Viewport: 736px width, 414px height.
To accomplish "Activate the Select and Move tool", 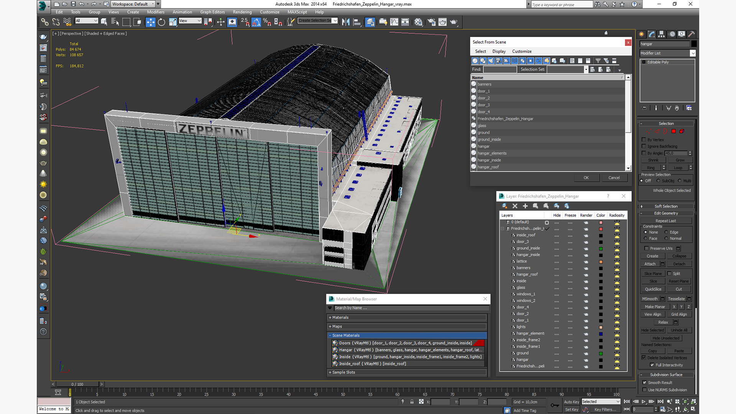I will [x=150, y=22].
